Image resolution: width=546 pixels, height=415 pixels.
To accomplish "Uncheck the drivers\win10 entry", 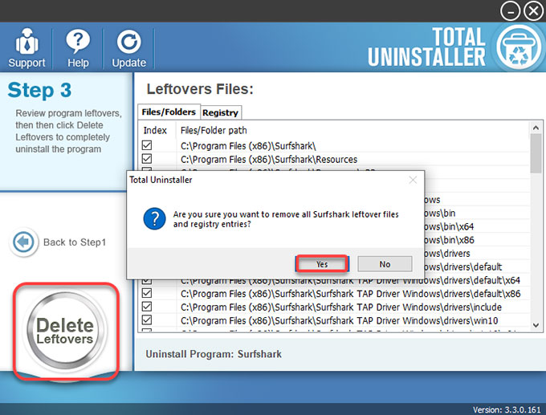I will click(147, 320).
